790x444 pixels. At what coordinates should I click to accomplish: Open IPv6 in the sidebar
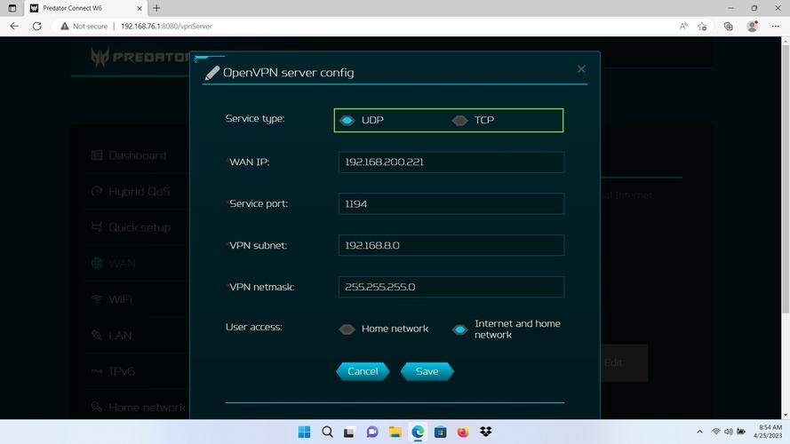[122, 371]
